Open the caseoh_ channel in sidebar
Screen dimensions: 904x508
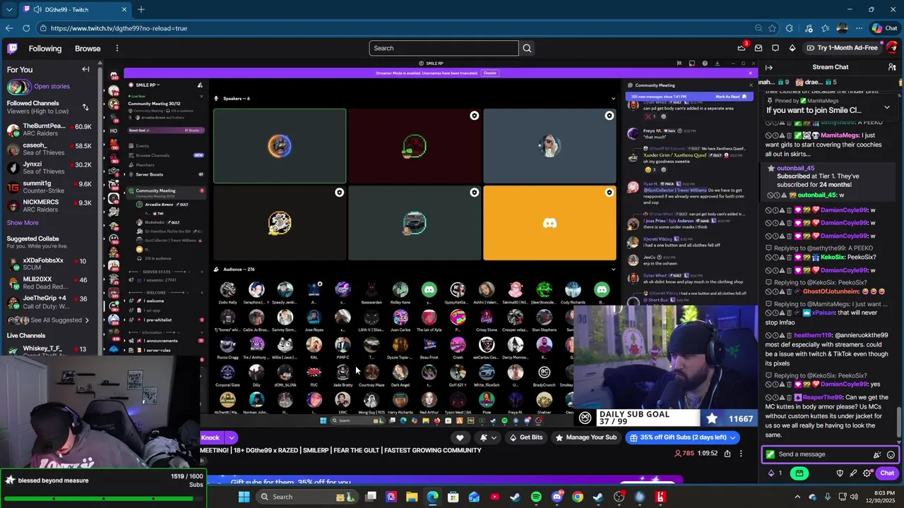pyautogui.click(x=49, y=149)
